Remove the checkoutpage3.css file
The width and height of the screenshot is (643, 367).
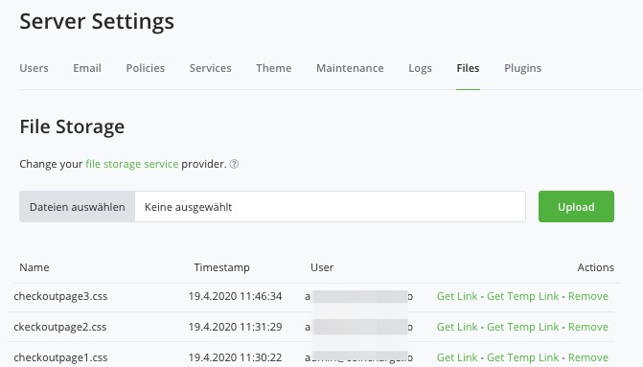pos(588,296)
